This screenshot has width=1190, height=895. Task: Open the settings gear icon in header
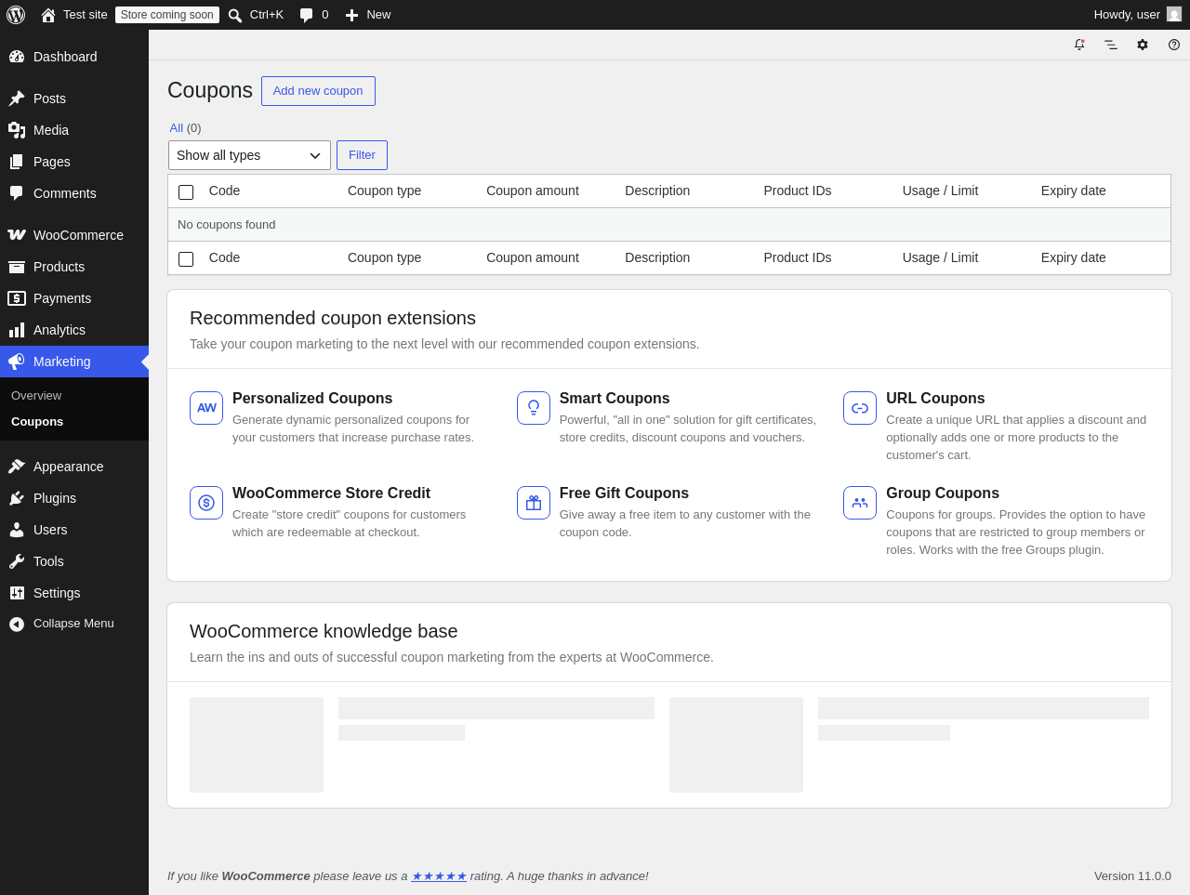tap(1143, 45)
